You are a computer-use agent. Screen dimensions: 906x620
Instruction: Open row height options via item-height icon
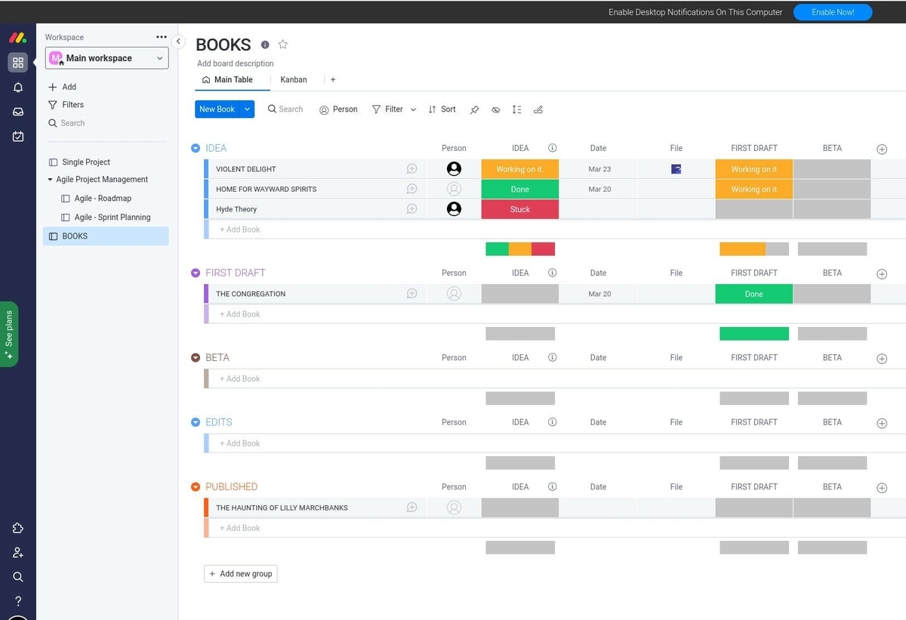coord(516,110)
